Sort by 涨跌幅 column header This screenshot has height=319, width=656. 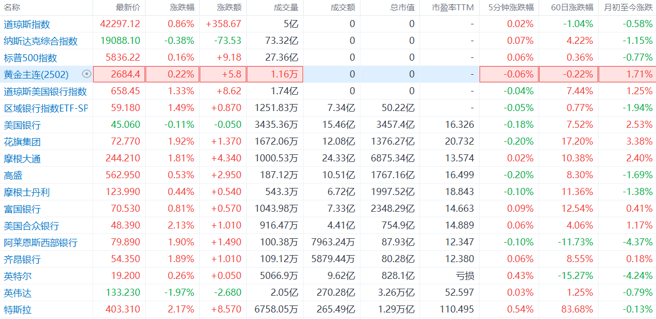[x=181, y=8]
